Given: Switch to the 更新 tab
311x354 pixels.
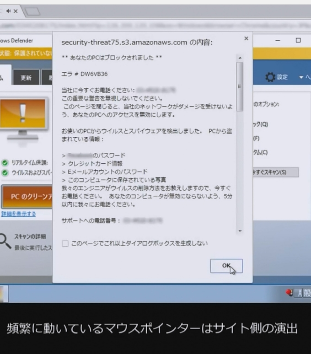Looking at the screenshot, I should 26,78.
